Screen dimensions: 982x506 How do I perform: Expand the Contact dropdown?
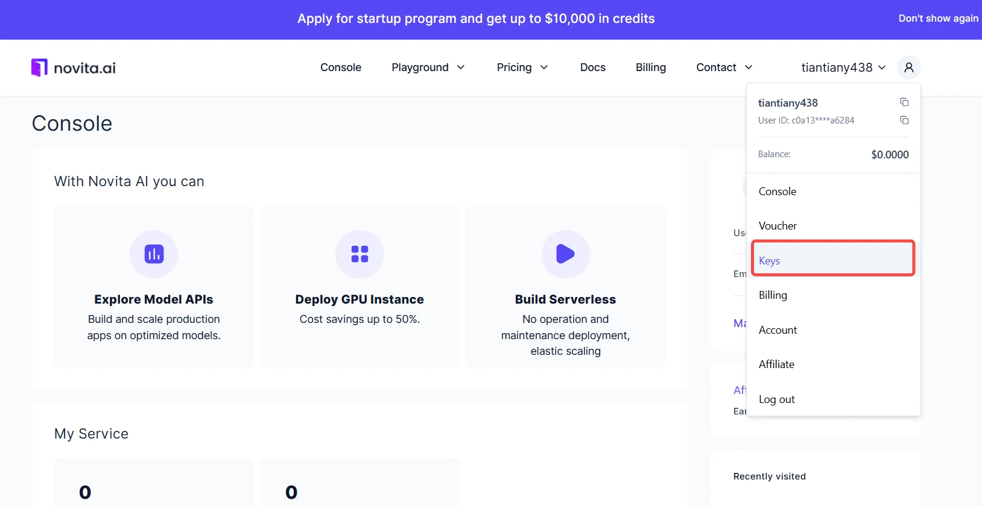(724, 67)
